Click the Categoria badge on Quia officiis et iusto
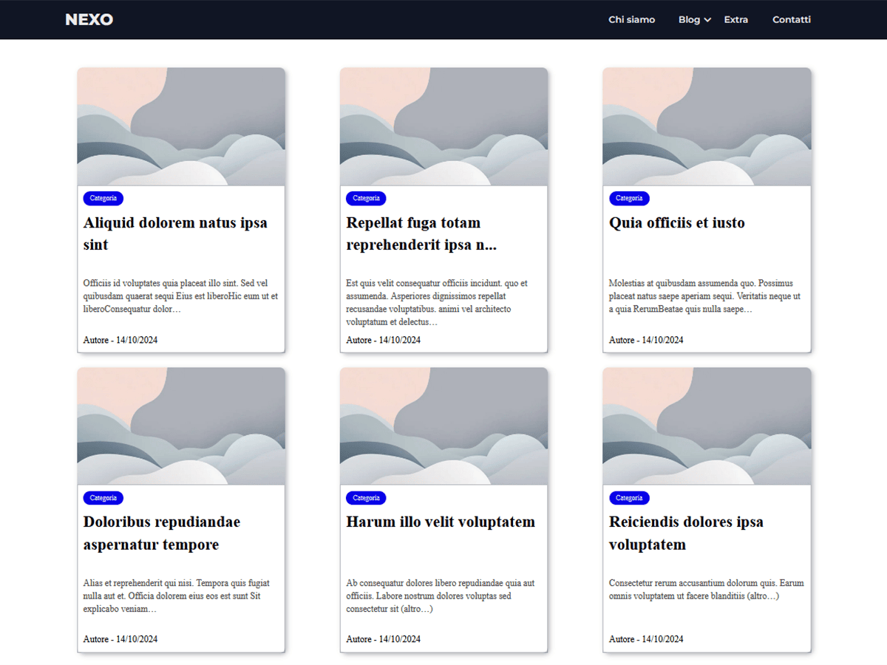The image size is (887, 665). [x=629, y=198]
